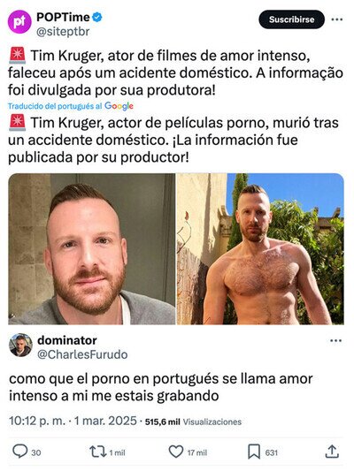Open the three-dot menu next to Suscribirse
This screenshot has height=471, width=354.
coord(336,19)
